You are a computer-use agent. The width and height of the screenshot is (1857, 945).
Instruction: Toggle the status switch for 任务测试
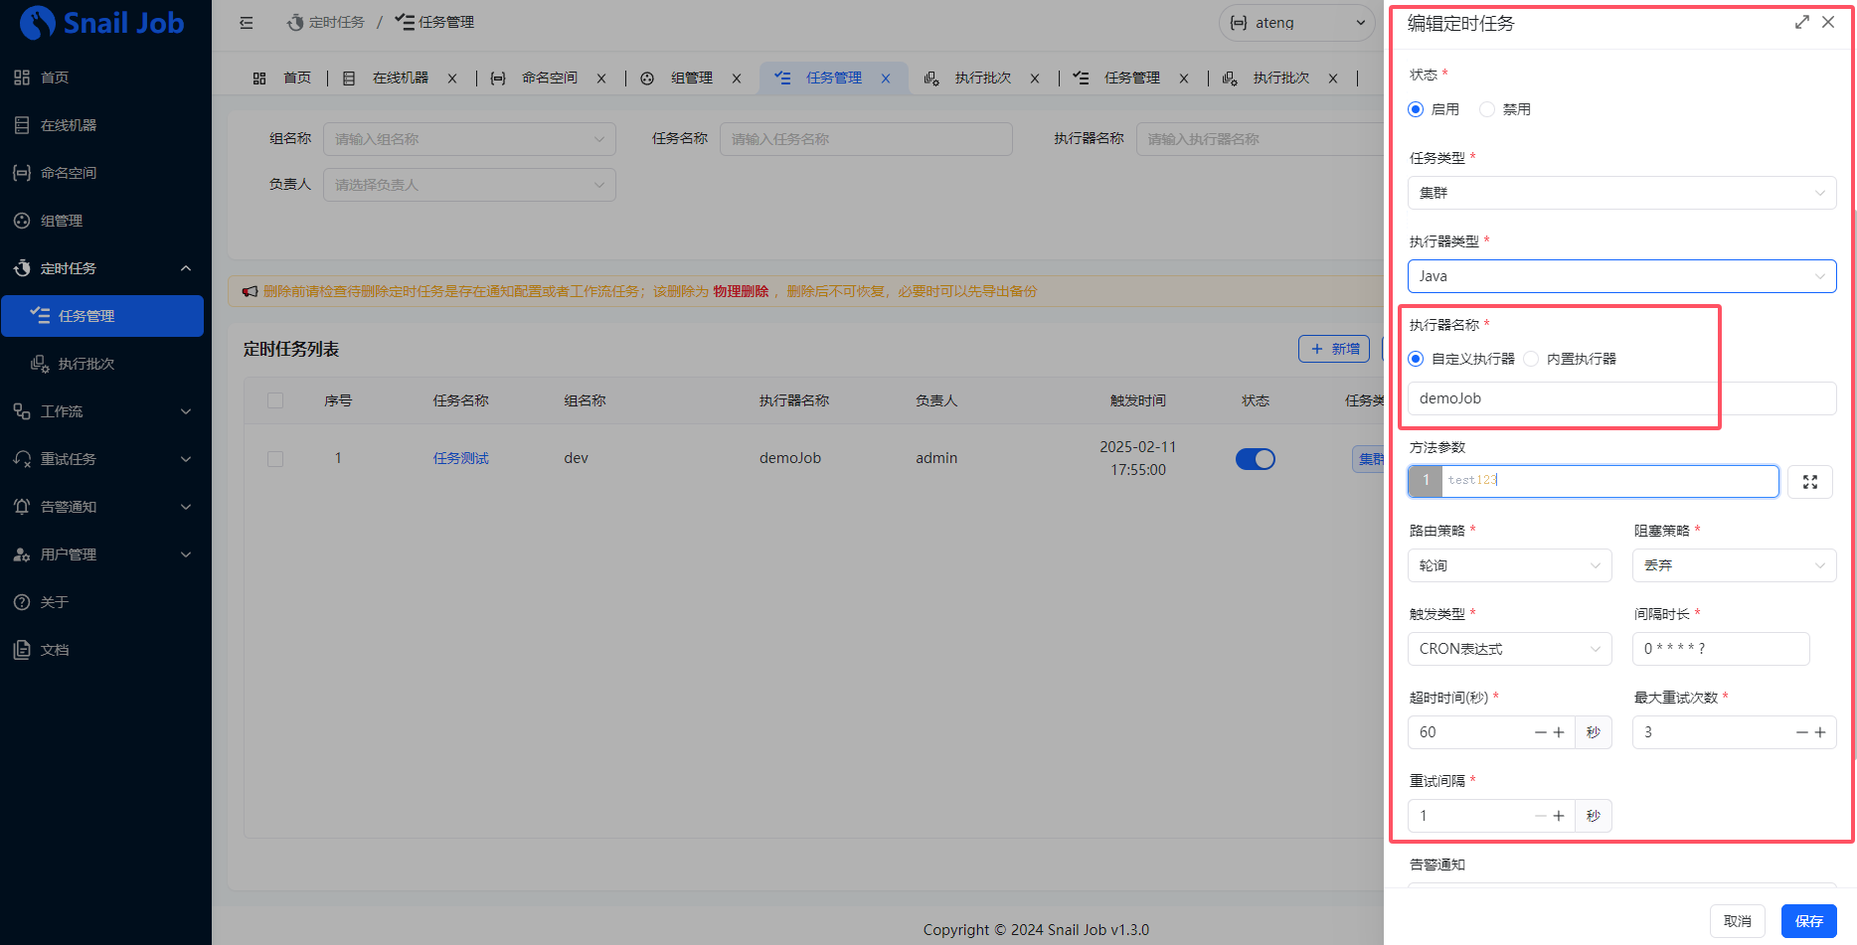(x=1255, y=459)
